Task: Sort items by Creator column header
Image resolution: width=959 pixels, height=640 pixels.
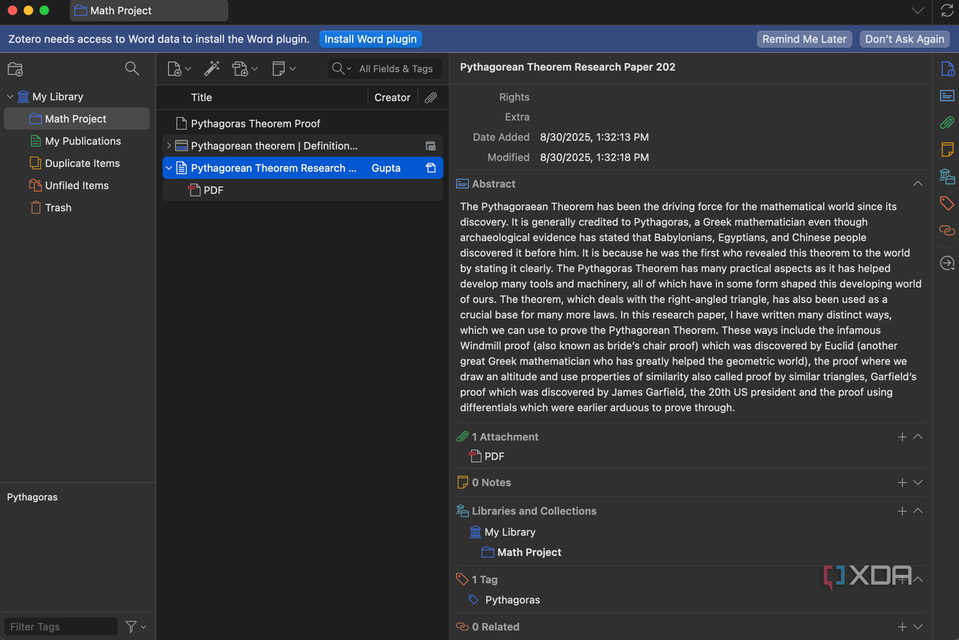Action: tap(392, 97)
